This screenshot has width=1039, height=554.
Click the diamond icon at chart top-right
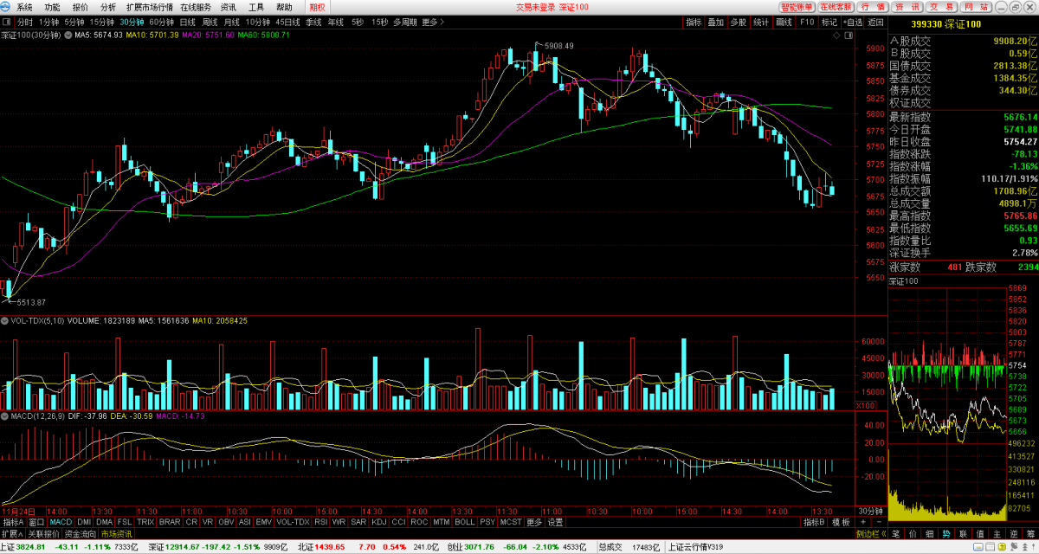tap(836, 36)
